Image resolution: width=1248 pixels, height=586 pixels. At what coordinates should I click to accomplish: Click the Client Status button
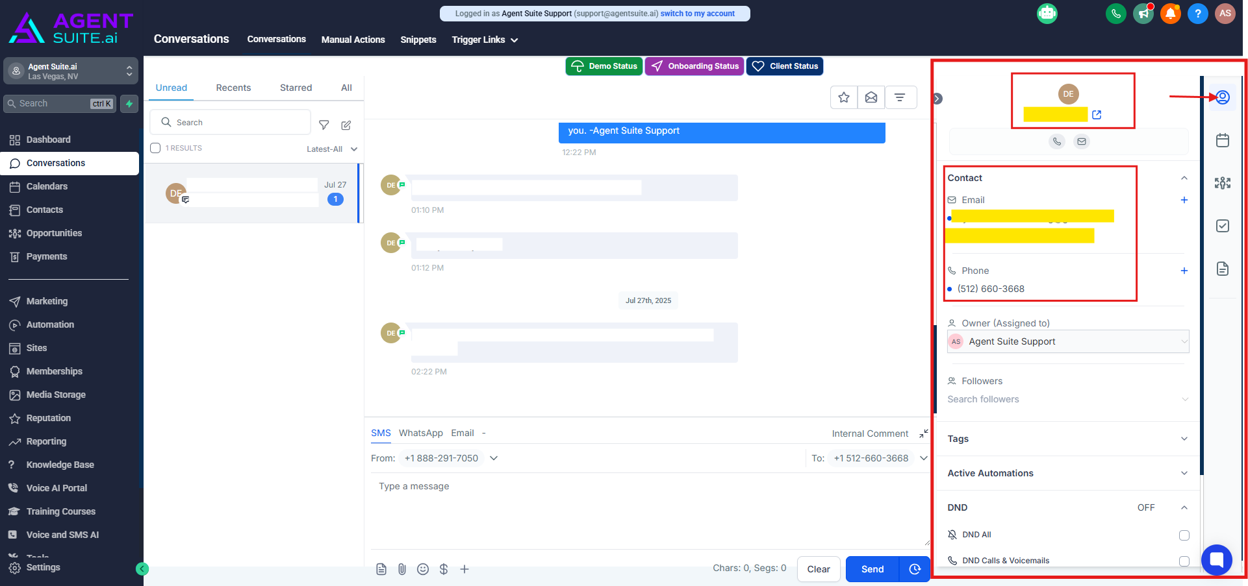tap(785, 66)
